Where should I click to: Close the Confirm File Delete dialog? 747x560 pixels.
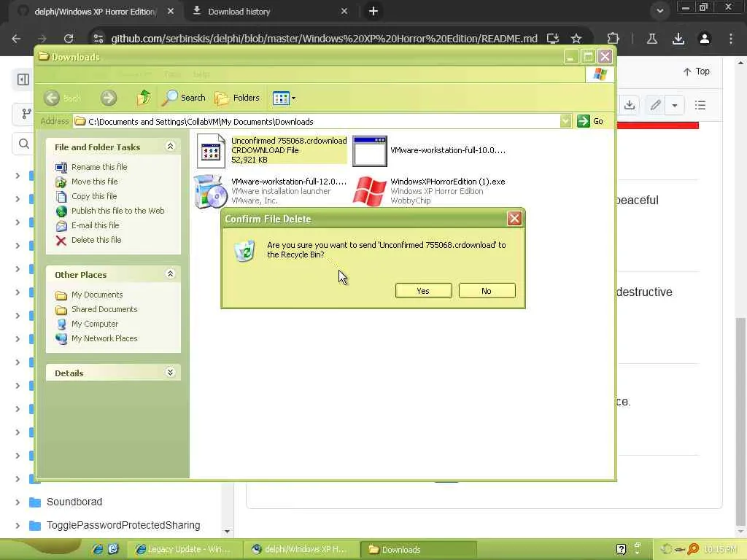click(x=514, y=219)
